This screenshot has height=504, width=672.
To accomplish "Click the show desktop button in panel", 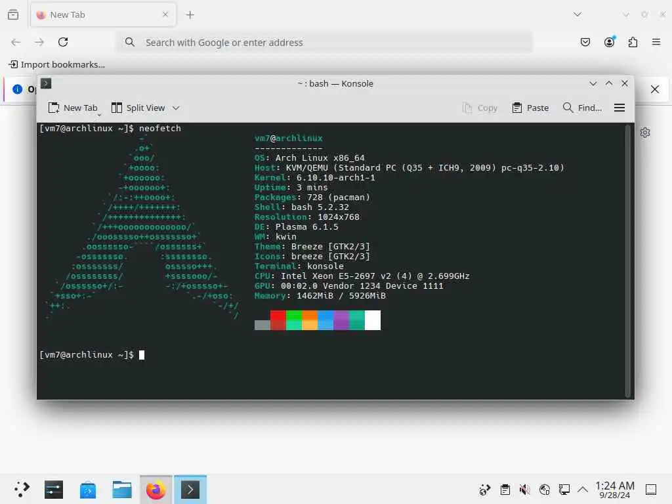I will [x=651, y=490].
